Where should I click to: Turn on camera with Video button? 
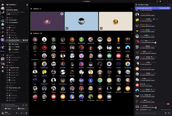coord(8,109)
